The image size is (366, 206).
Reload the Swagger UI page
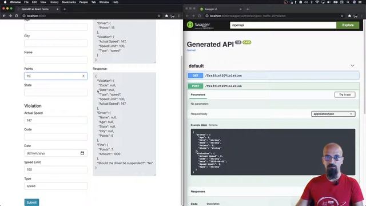click(x=200, y=16)
